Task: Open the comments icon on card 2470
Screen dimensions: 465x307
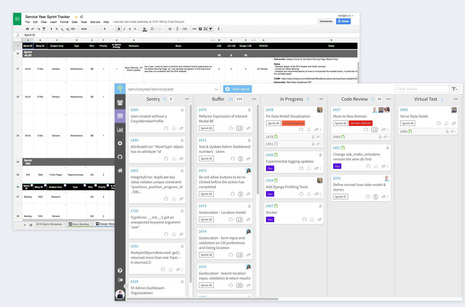Action: click(248, 128)
